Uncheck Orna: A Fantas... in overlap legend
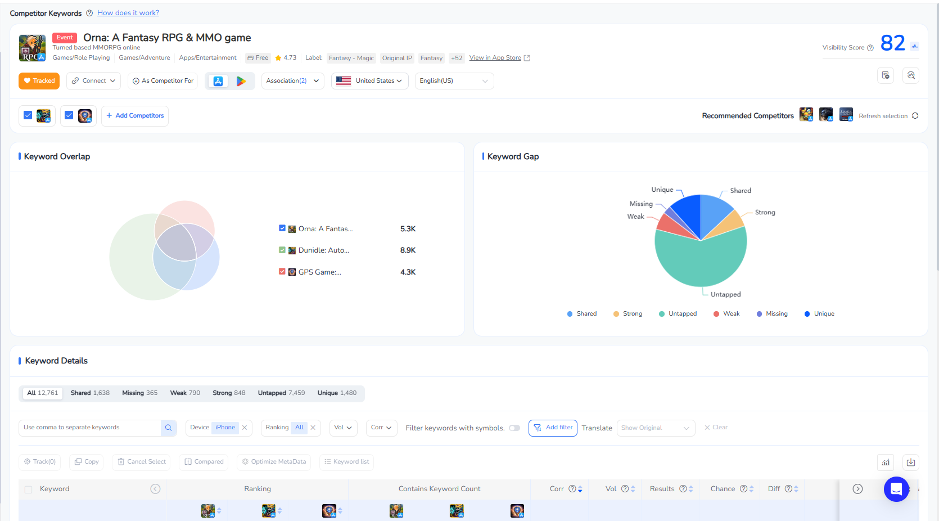939x521 pixels. 282,228
